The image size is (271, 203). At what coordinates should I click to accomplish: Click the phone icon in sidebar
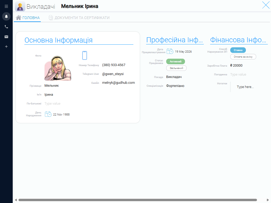point(6,27)
